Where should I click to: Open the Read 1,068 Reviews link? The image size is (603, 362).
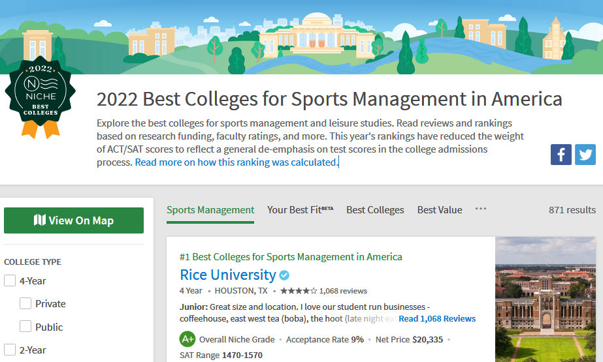pyautogui.click(x=437, y=318)
